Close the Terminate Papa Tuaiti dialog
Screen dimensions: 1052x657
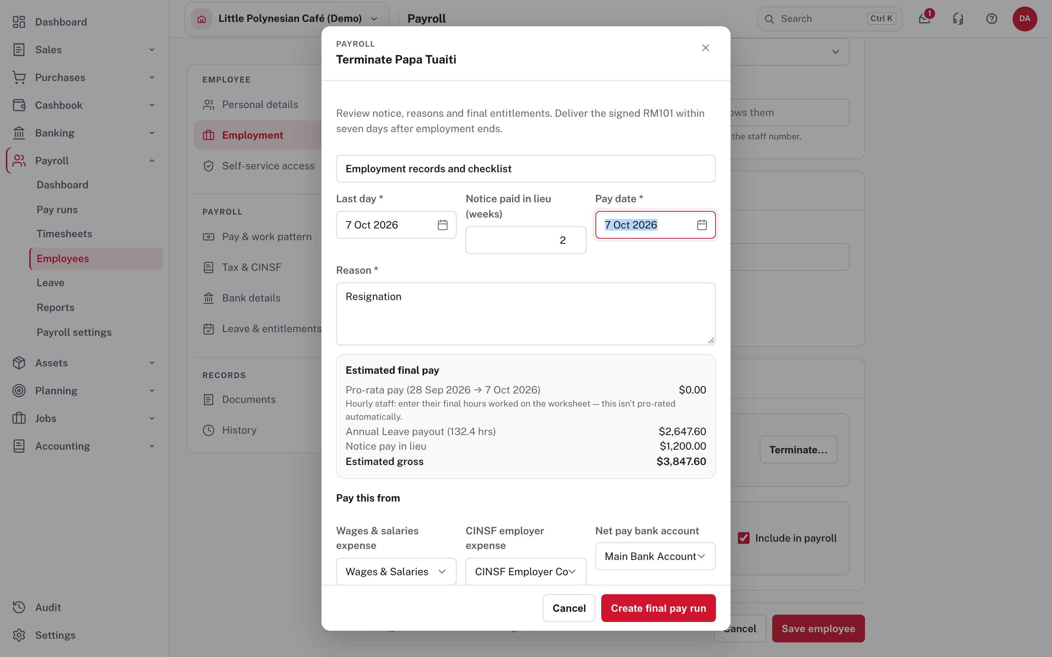pos(706,48)
